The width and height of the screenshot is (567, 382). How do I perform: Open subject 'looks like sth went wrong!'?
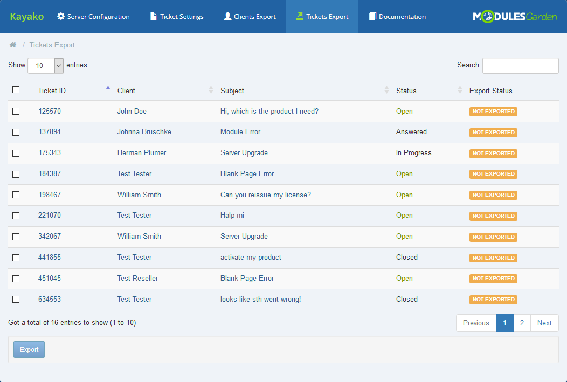pyautogui.click(x=261, y=299)
